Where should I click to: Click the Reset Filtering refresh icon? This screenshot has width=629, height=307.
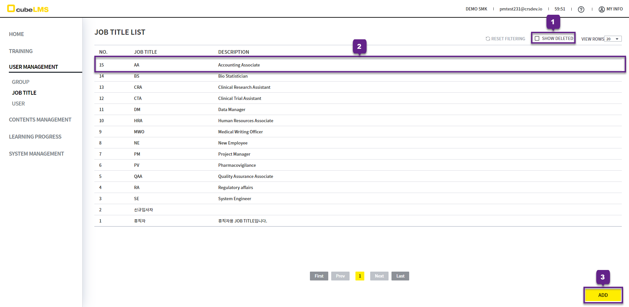[488, 39]
